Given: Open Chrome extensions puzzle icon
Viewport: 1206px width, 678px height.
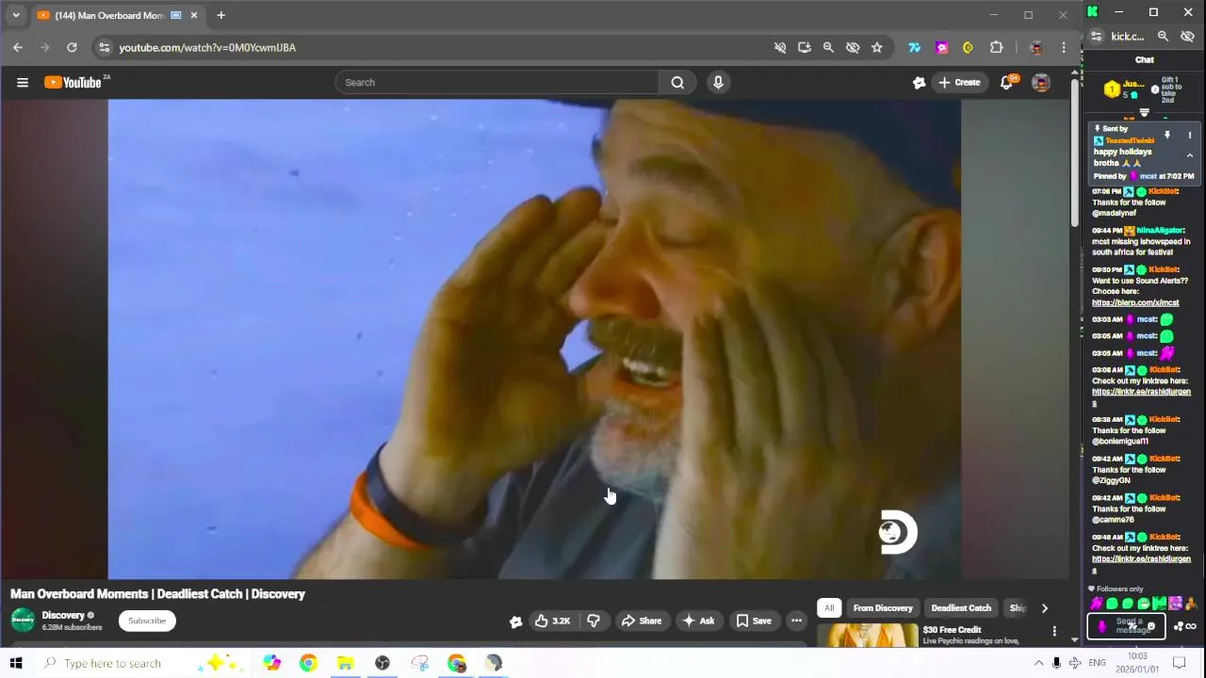Looking at the screenshot, I should 996,47.
